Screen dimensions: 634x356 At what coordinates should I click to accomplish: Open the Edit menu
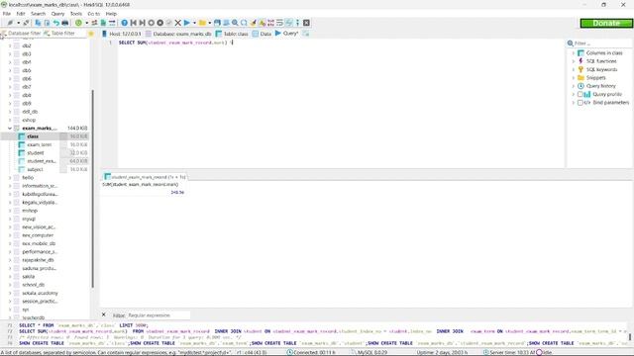click(21, 14)
